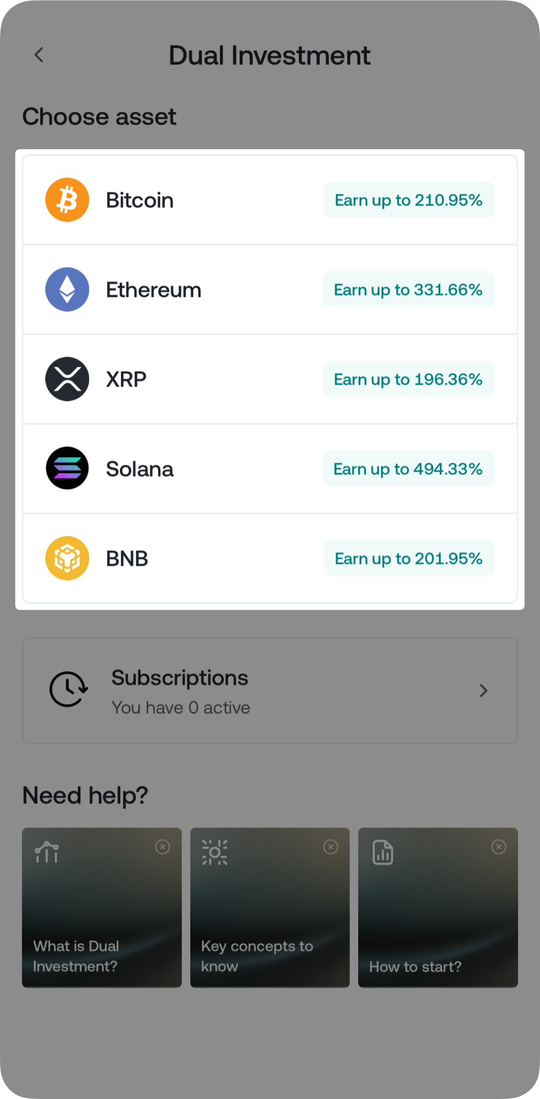
Task: Select the Bitcoin coin icon
Action: [x=67, y=200]
